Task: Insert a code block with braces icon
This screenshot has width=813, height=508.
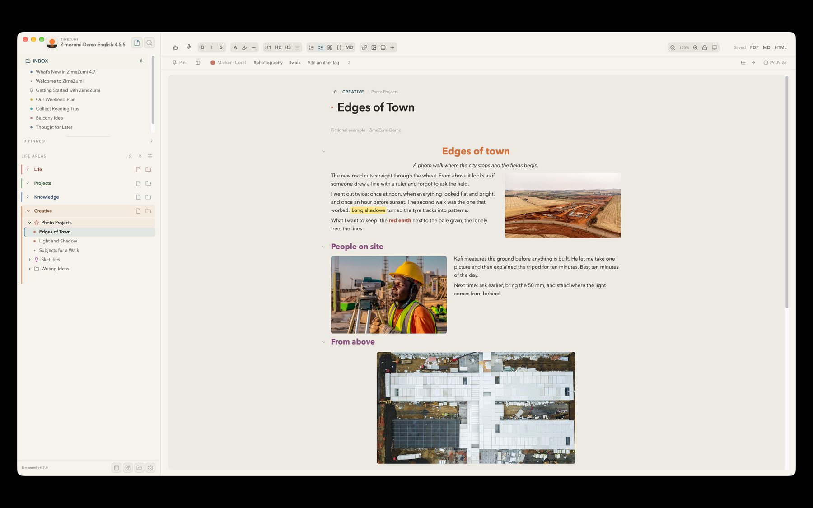Action: tap(339, 47)
